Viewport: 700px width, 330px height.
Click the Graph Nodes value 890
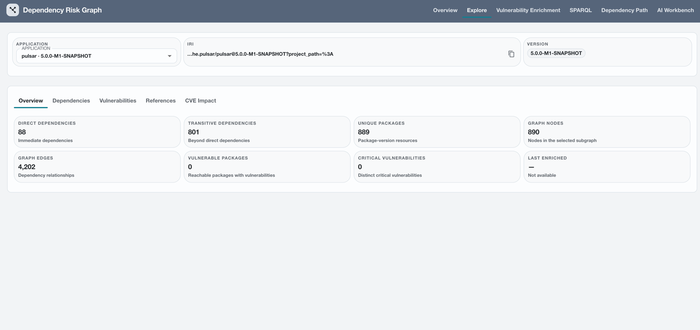pyautogui.click(x=533, y=132)
